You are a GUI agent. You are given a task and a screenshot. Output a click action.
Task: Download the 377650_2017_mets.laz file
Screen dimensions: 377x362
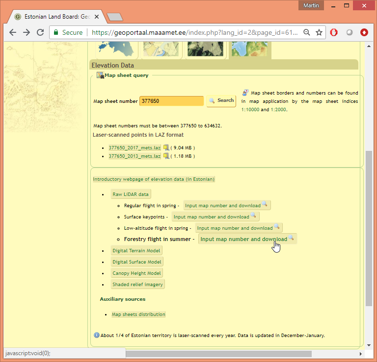tap(134, 147)
